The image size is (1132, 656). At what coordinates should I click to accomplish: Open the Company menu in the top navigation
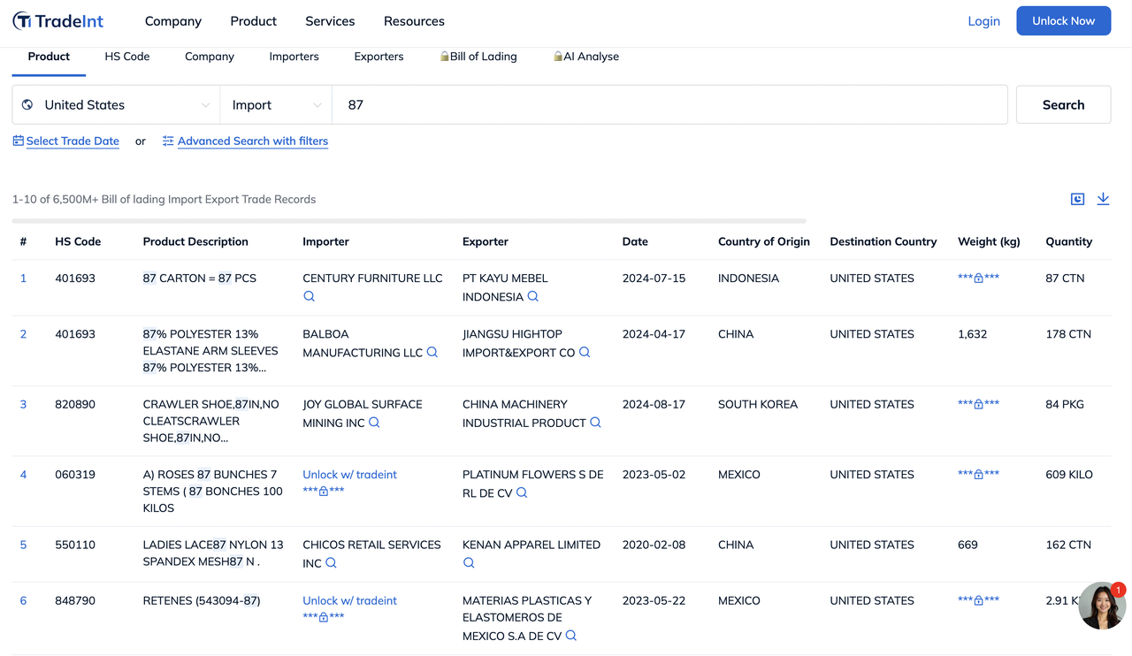[173, 21]
